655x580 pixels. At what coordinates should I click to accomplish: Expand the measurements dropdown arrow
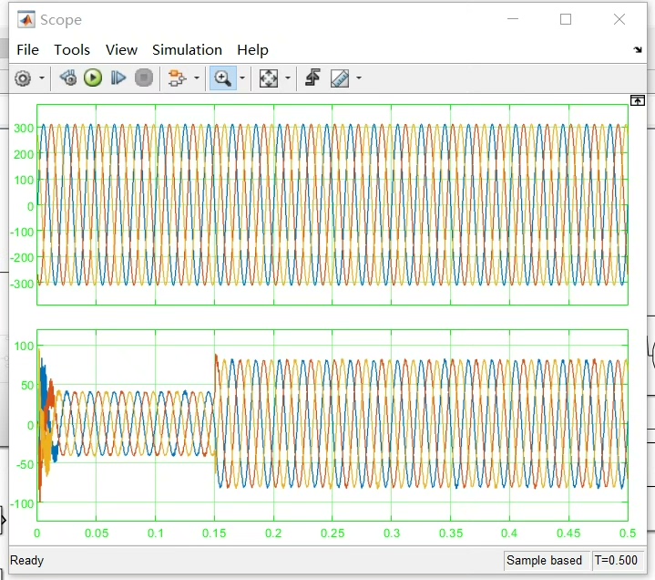coord(359,78)
